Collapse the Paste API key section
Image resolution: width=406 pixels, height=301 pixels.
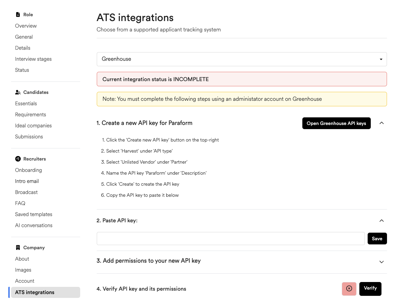pos(381,221)
